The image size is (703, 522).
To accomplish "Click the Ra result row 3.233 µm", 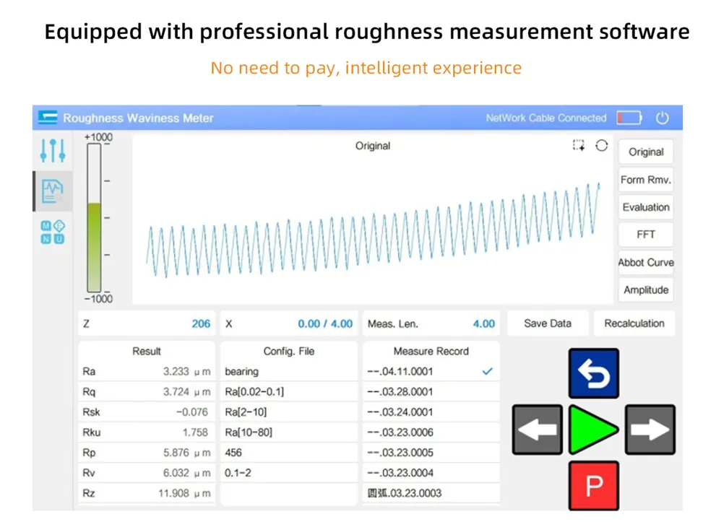I will (x=147, y=371).
